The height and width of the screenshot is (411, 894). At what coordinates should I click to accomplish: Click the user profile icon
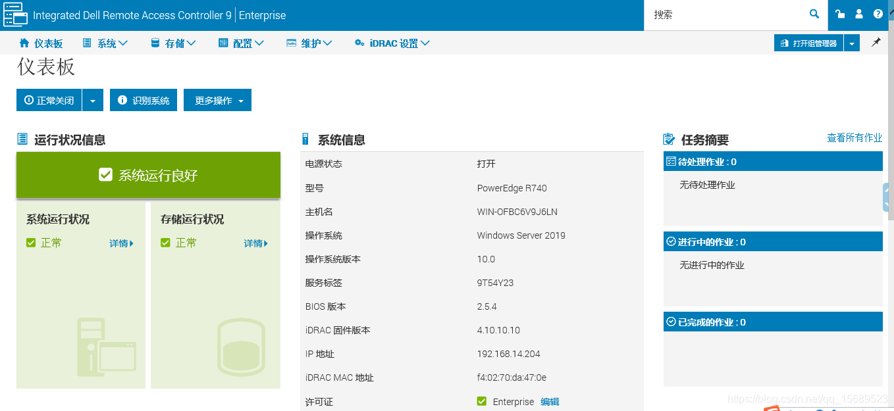(x=858, y=13)
